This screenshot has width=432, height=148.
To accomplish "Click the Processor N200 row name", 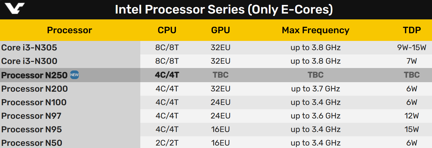I will click(x=35, y=89).
